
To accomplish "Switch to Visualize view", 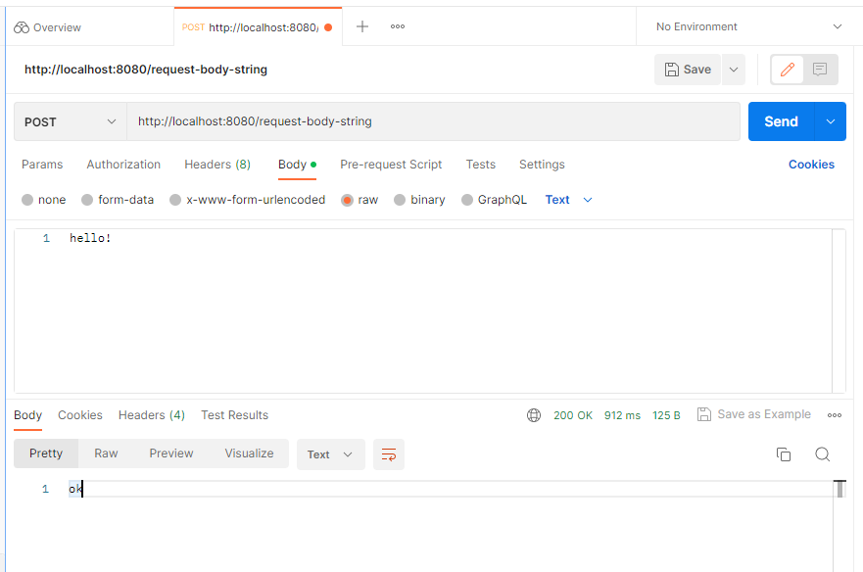I will (249, 453).
